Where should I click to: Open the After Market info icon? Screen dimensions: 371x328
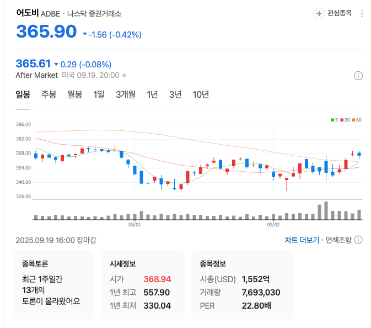[x=358, y=76]
